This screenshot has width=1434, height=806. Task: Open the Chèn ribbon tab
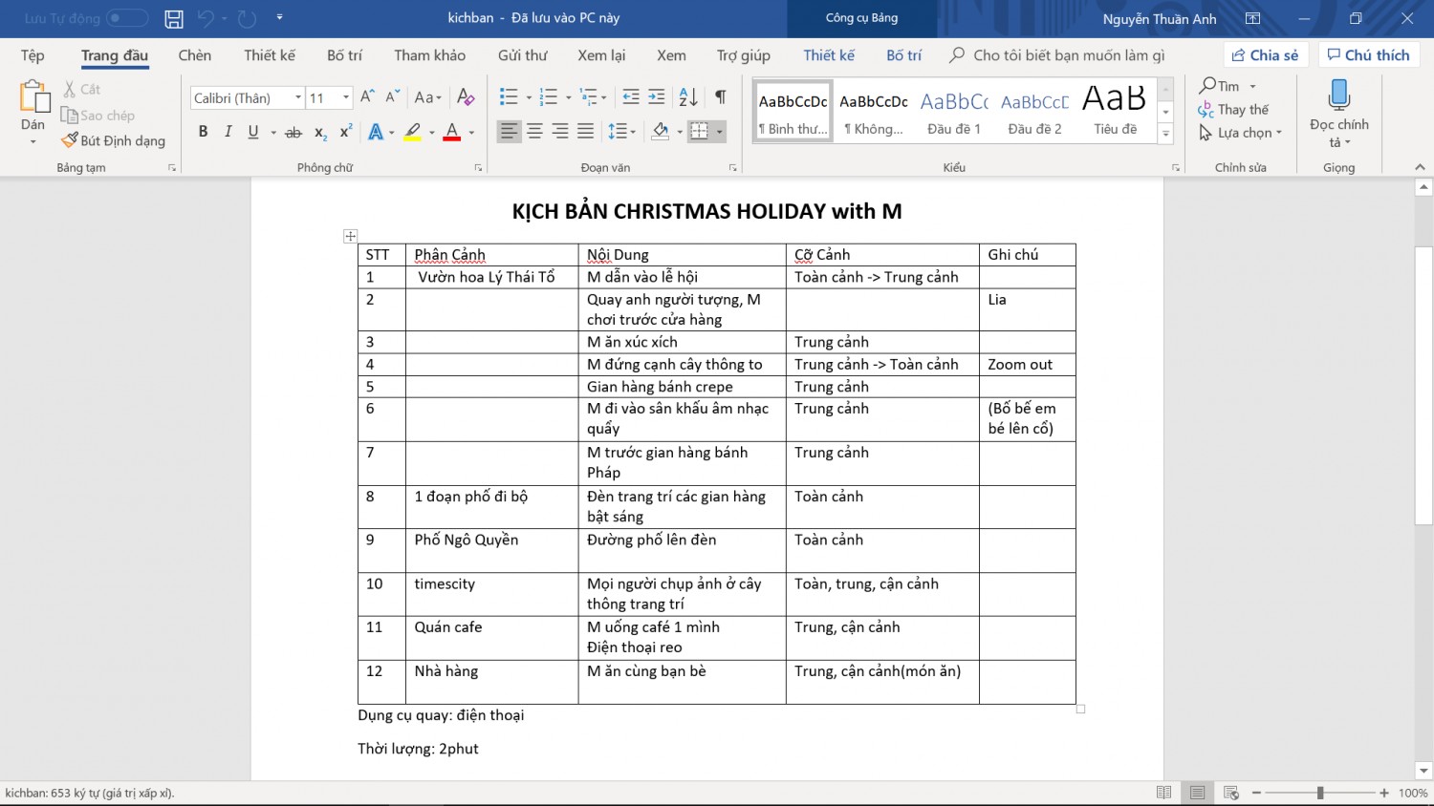(195, 55)
